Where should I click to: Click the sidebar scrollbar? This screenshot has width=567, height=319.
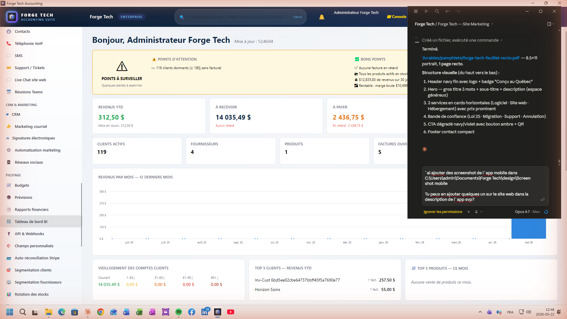[81, 215]
